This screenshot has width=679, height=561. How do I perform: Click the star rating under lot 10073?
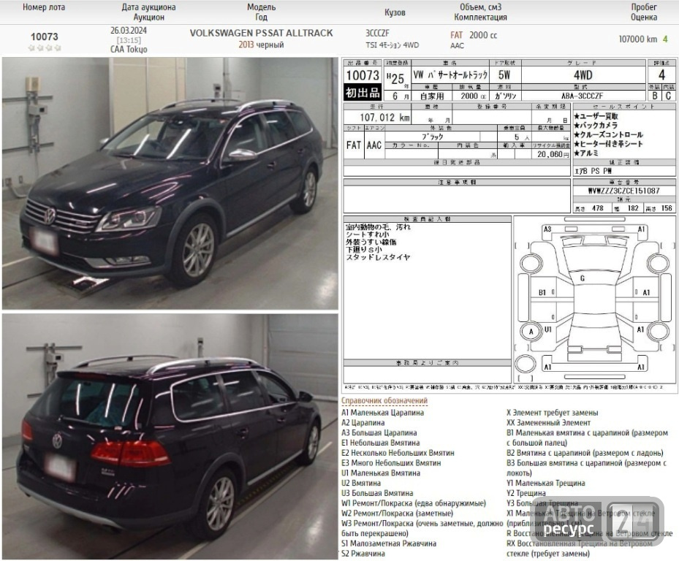click(x=44, y=48)
